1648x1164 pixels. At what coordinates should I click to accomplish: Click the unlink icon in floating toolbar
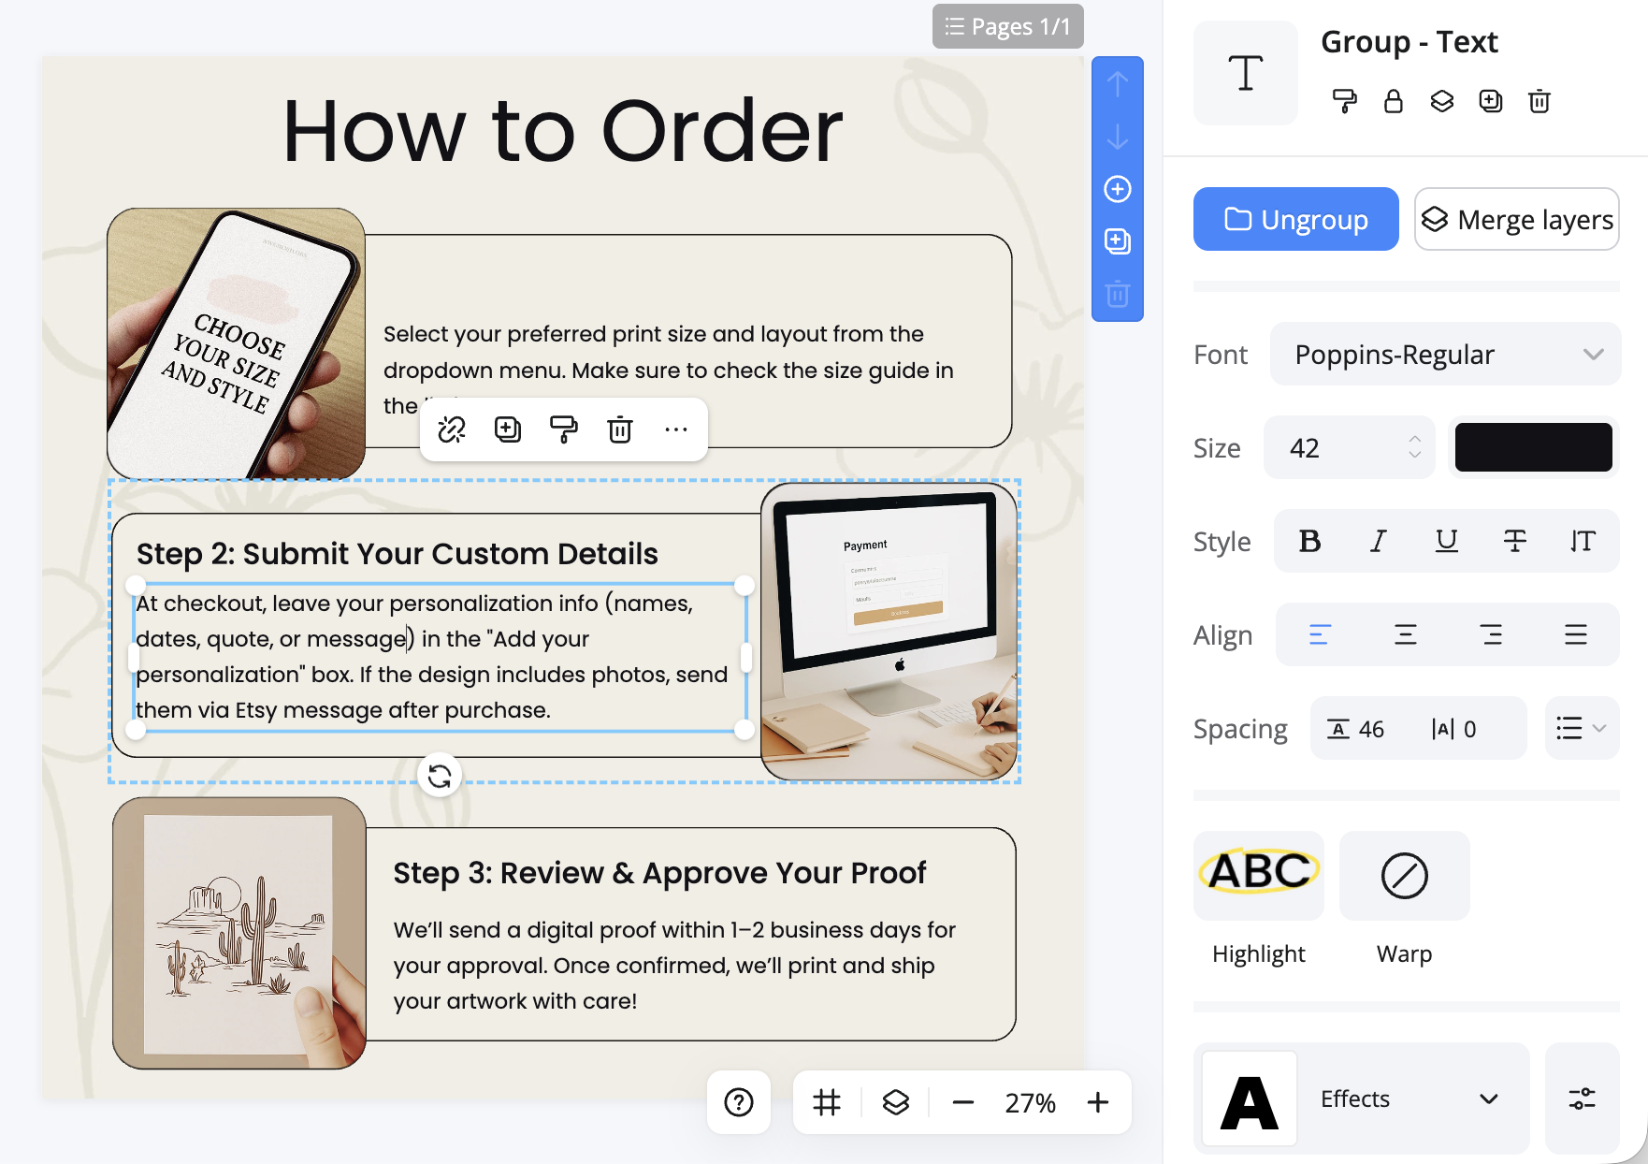[452, 429]
